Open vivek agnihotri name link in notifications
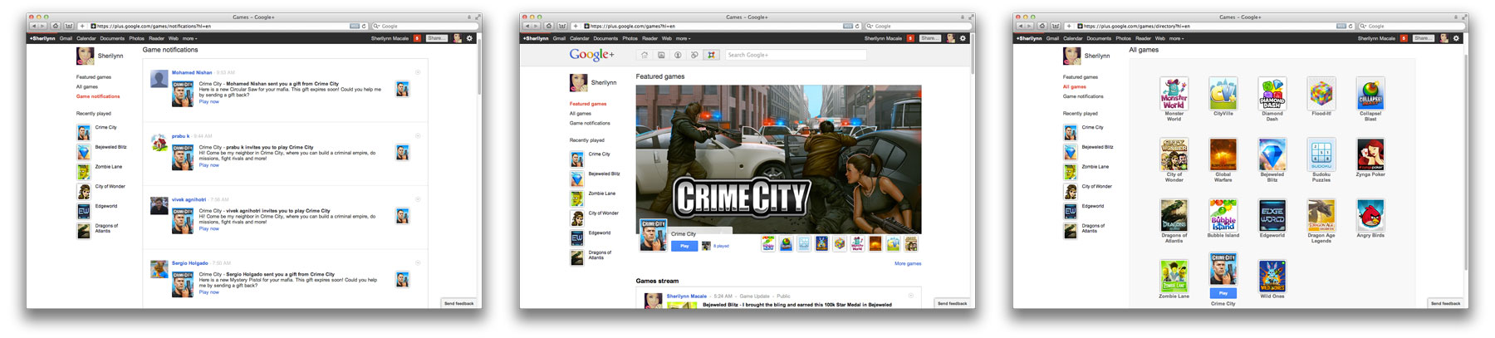 point(189,199)
